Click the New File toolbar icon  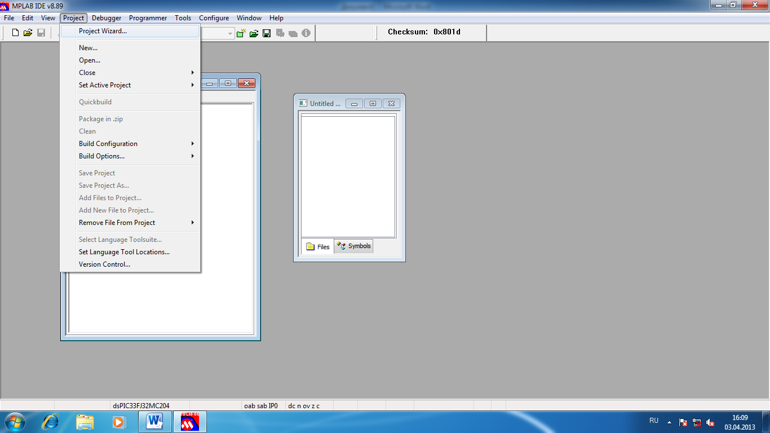[x=15, y=33]
